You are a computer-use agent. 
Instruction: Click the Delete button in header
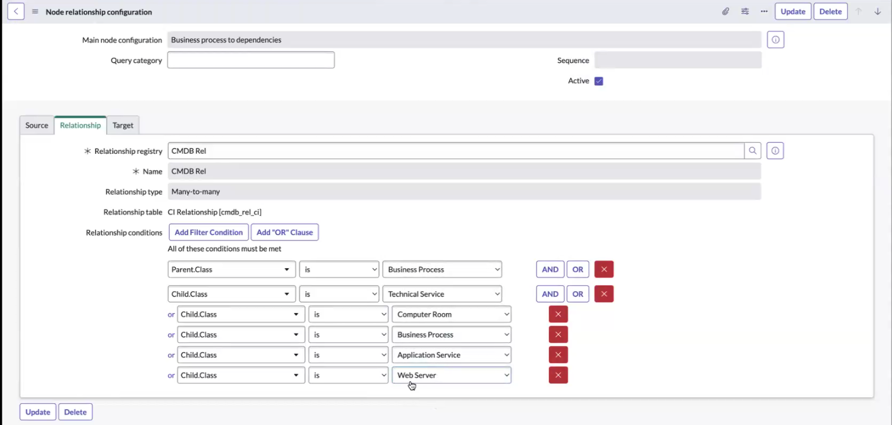[831, 11]
